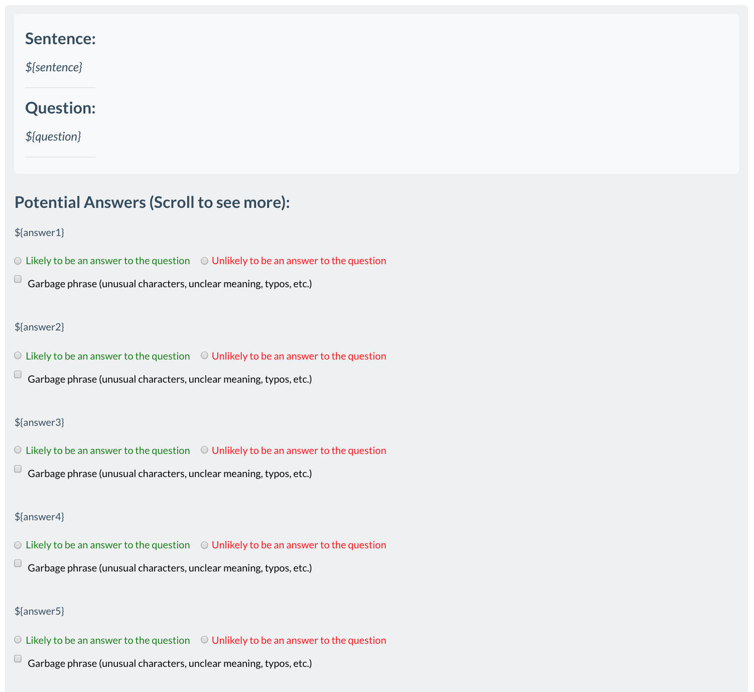
Task: Click the green 'Likely' label text for answer1
Action: tap(107, 261)
